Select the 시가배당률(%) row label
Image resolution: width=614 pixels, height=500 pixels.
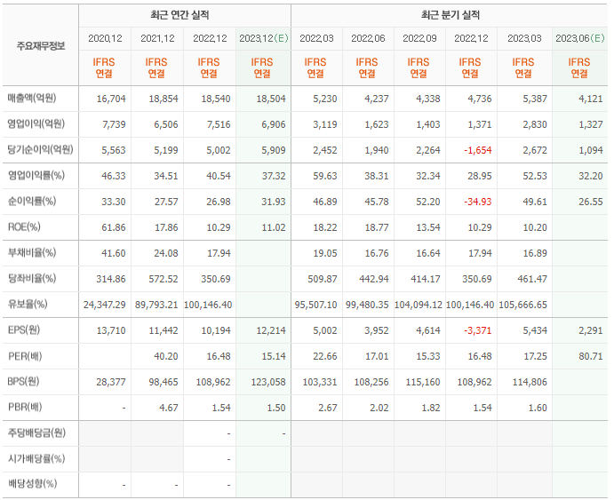(x=36, y=458)
